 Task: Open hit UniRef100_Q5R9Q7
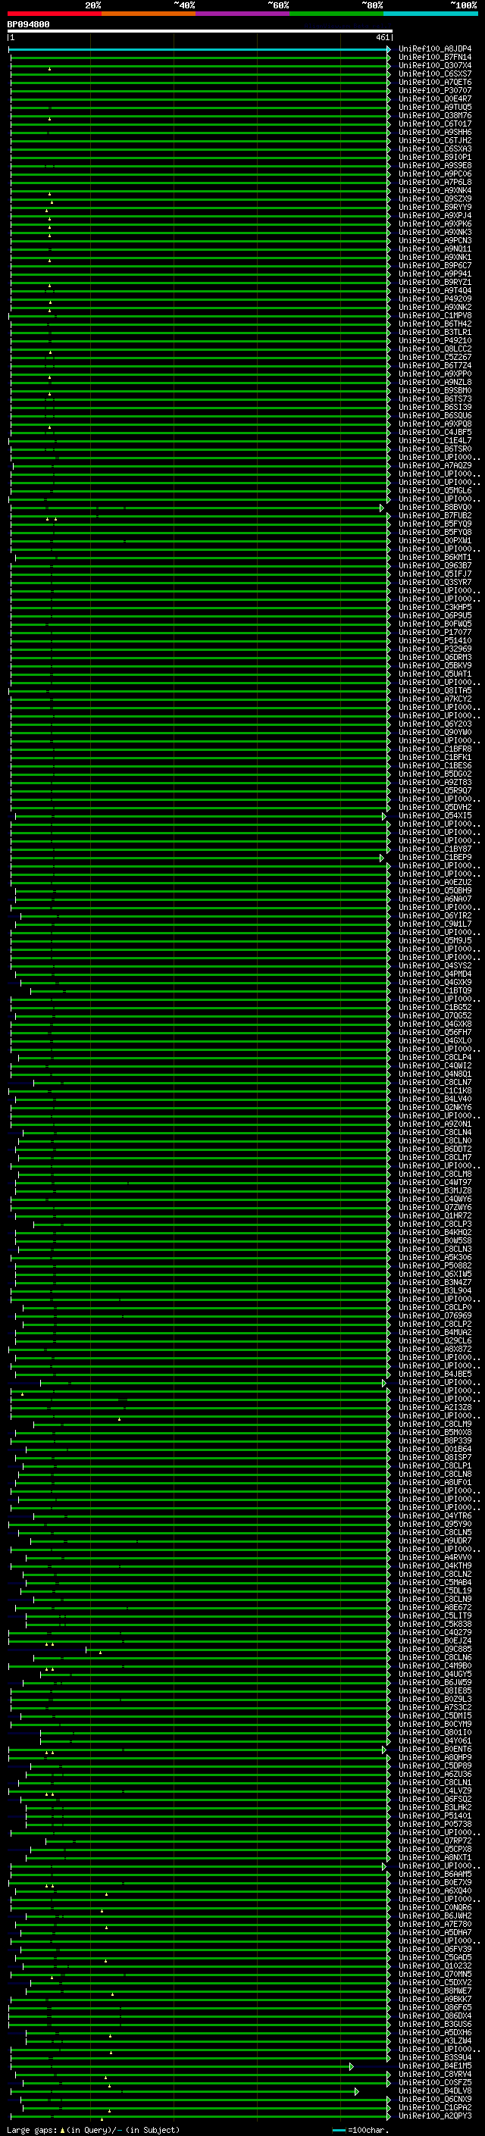pos(434,790)
